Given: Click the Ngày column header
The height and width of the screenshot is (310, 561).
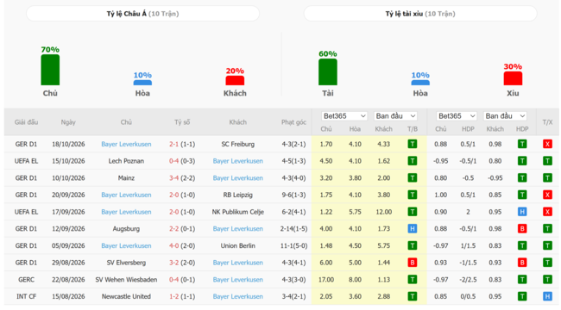Looking at the screenshot, I should pos(68,122).
